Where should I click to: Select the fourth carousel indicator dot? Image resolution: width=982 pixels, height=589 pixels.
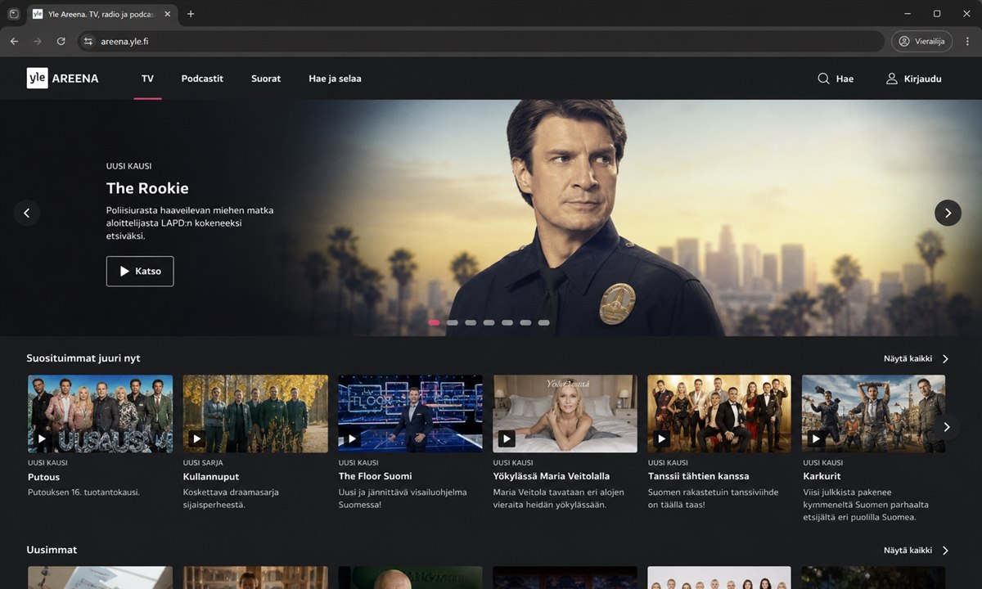pyautogui.click(x=489, y=322)
